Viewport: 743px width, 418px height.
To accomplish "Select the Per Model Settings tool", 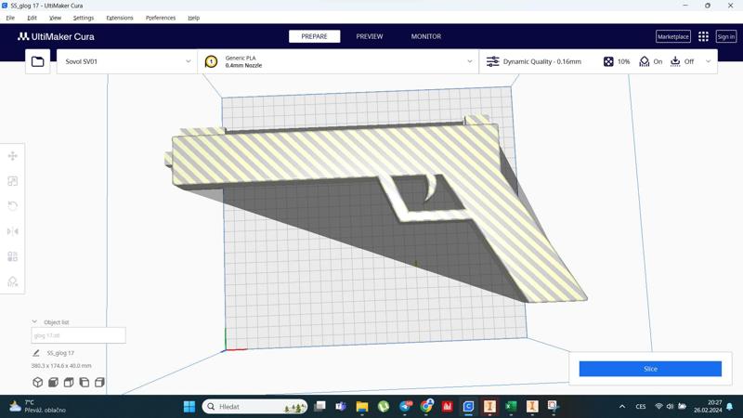I will [13, 256].
